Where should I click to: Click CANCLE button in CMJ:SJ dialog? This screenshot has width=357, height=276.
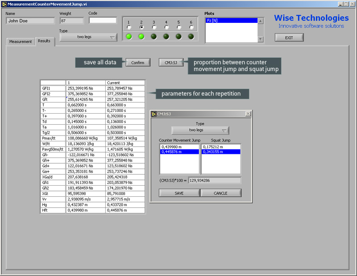pos(220,193)
